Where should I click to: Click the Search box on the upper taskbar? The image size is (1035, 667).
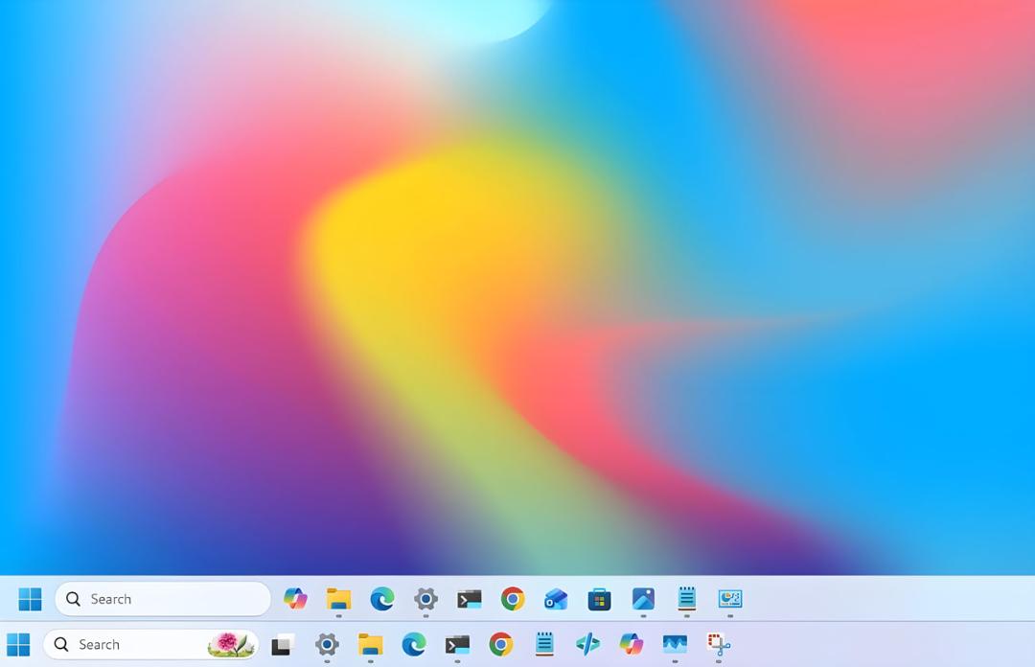click(163, 599)
